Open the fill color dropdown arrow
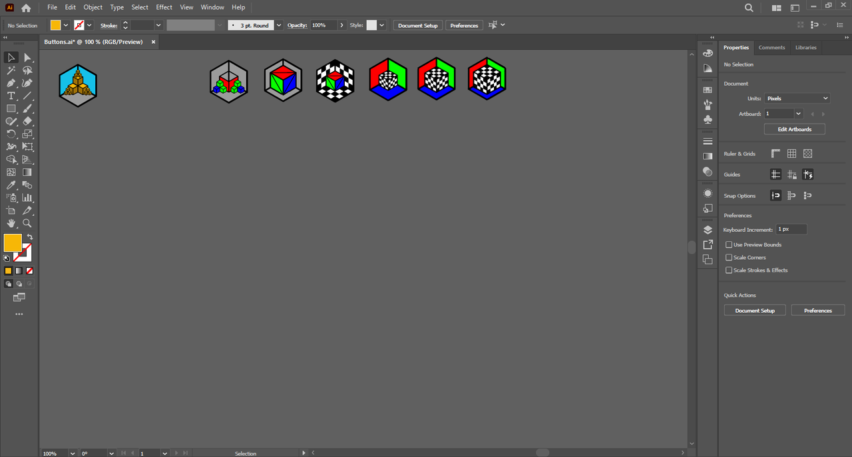This screenshot has height=457, width=852. [x=65, y=25]
